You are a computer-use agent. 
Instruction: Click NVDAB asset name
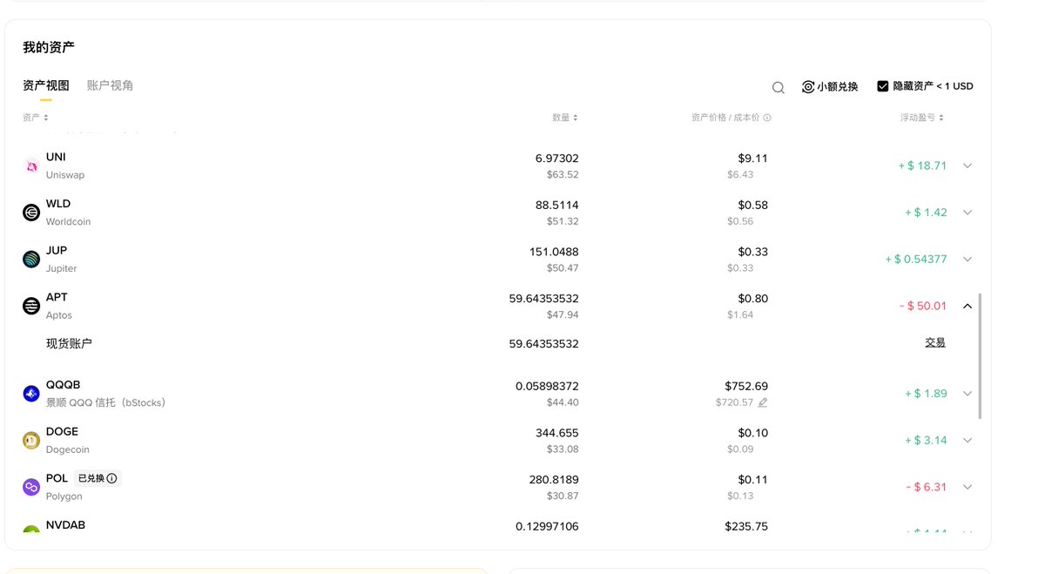pyautogui.click(x=65, y=525)
